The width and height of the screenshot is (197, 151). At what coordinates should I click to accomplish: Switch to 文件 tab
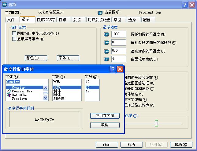coord(13,20)
